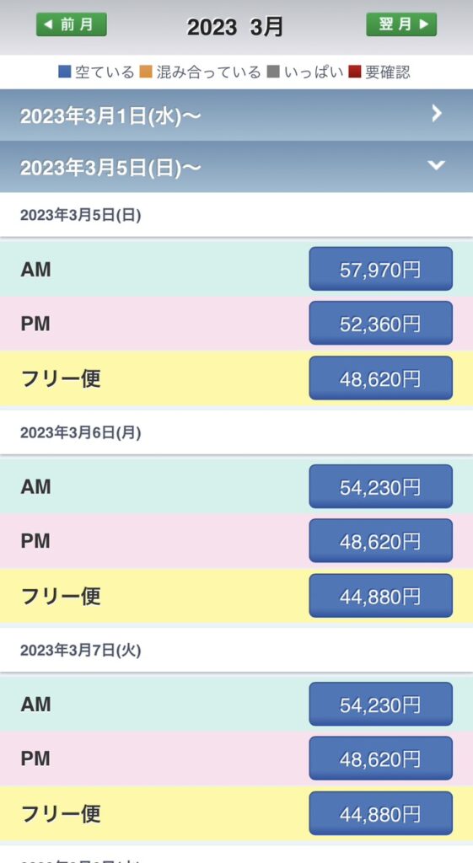Viewport: 473px width, 863px height.
Task: Go to next month with 翌月 button
Action: point(401,24)
